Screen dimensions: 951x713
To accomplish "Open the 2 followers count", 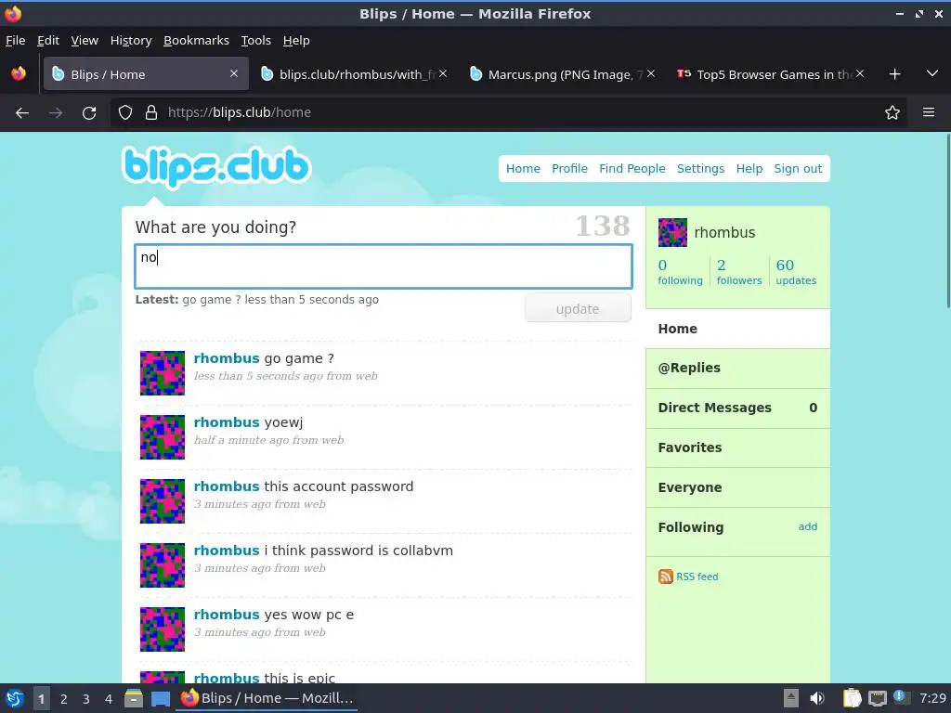I will coord(738,272).
